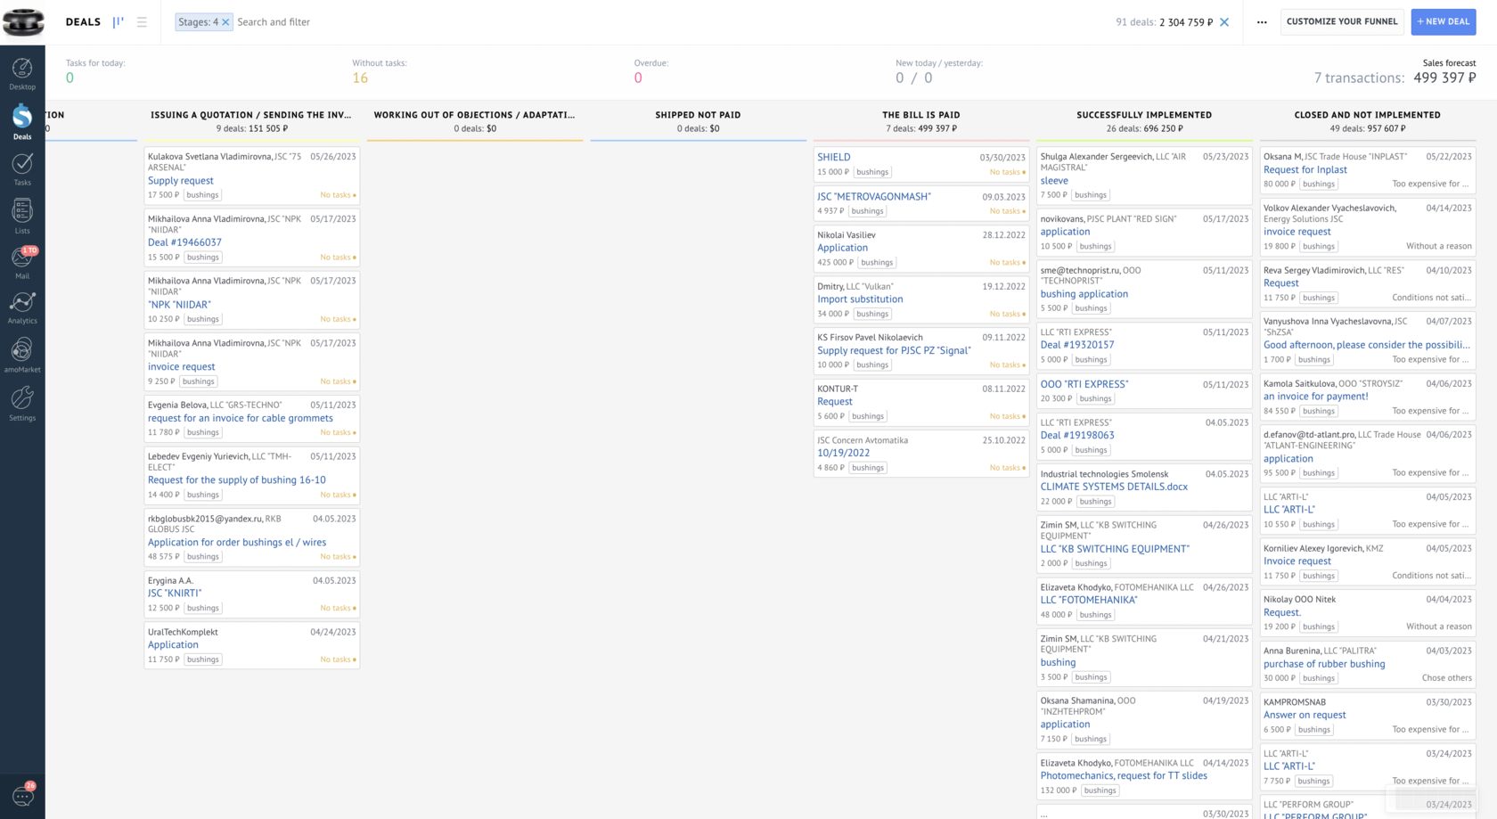The height and width of the screenshot is (819, 1497).
Task: Open an invoice for payment! deal
Action: (1315, 397)
